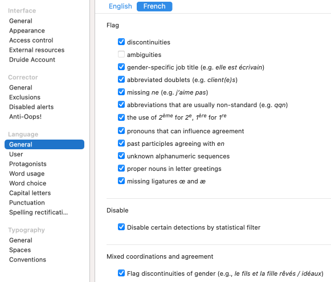Open Spelling rectifications settings
Viewport: 331px width, 282px height.
pos(39,212)
